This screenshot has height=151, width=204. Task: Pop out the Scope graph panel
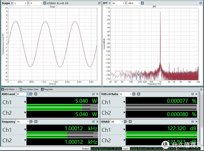99,3
